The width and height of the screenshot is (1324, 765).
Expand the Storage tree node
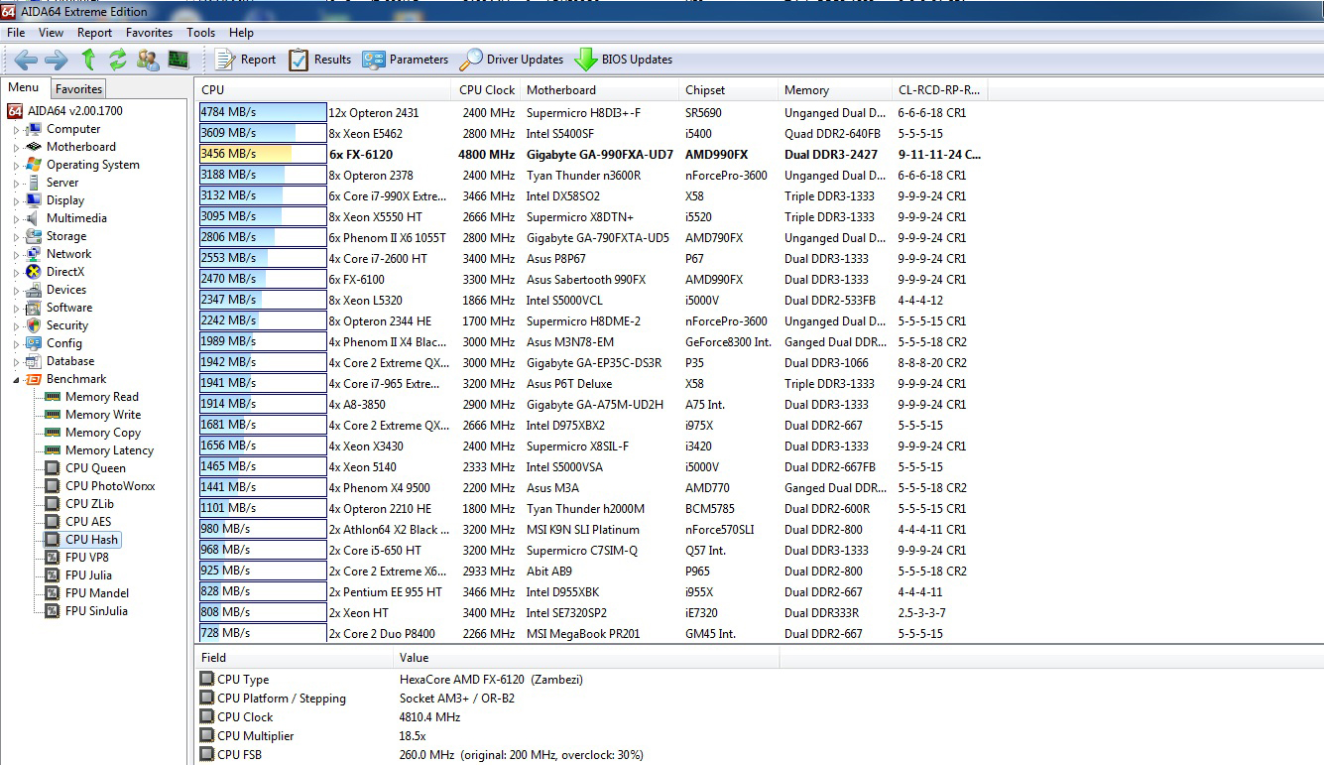(16, 236)
